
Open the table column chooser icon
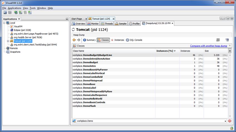[x=230, y=51]
